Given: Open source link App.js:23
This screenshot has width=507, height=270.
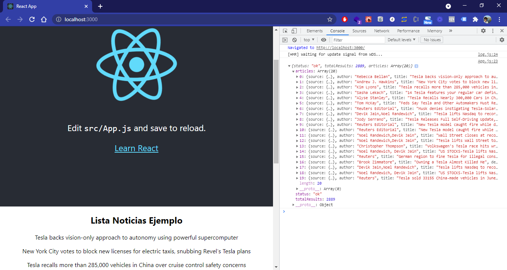Looking at the screenshot, I should (488, 61).
